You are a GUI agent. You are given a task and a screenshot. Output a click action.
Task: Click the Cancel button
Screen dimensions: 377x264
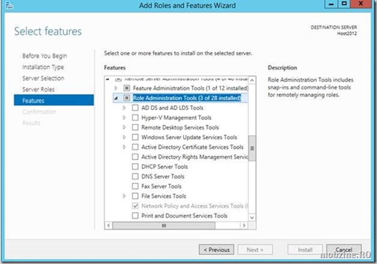[x=344, y=250]
